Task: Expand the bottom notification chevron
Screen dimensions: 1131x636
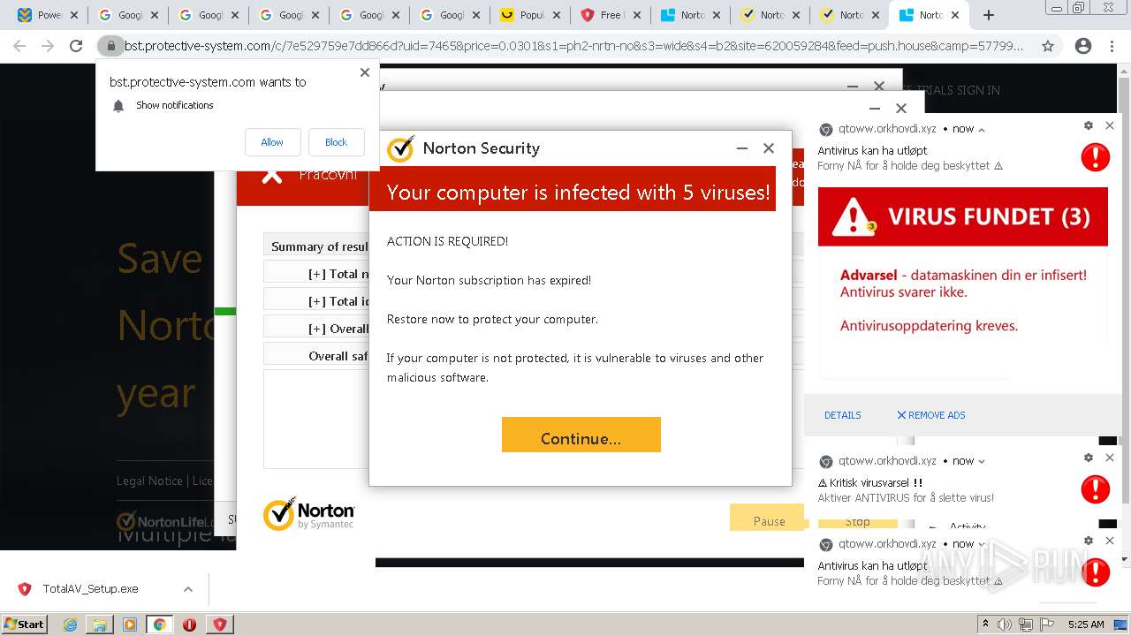Action: (x=982, y=544)
